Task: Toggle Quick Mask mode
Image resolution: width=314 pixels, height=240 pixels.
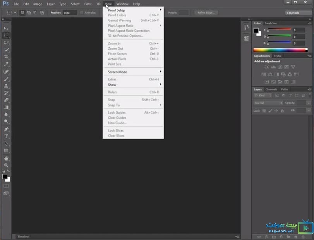Action: click(x=6, y=186)
